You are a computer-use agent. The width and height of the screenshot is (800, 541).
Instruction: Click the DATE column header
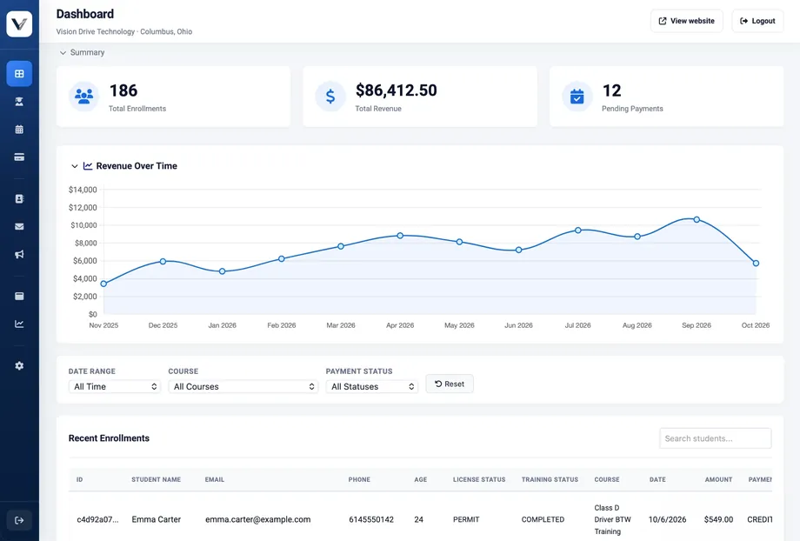pos(657,480)
